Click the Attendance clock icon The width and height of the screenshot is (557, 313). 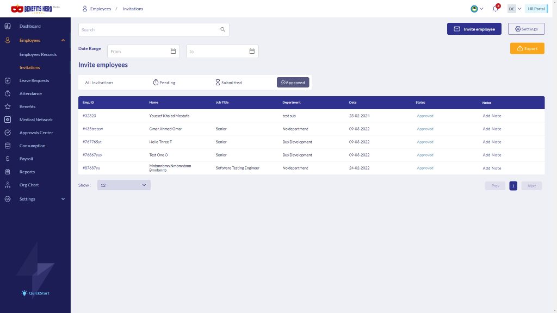(x=8, y=93)
